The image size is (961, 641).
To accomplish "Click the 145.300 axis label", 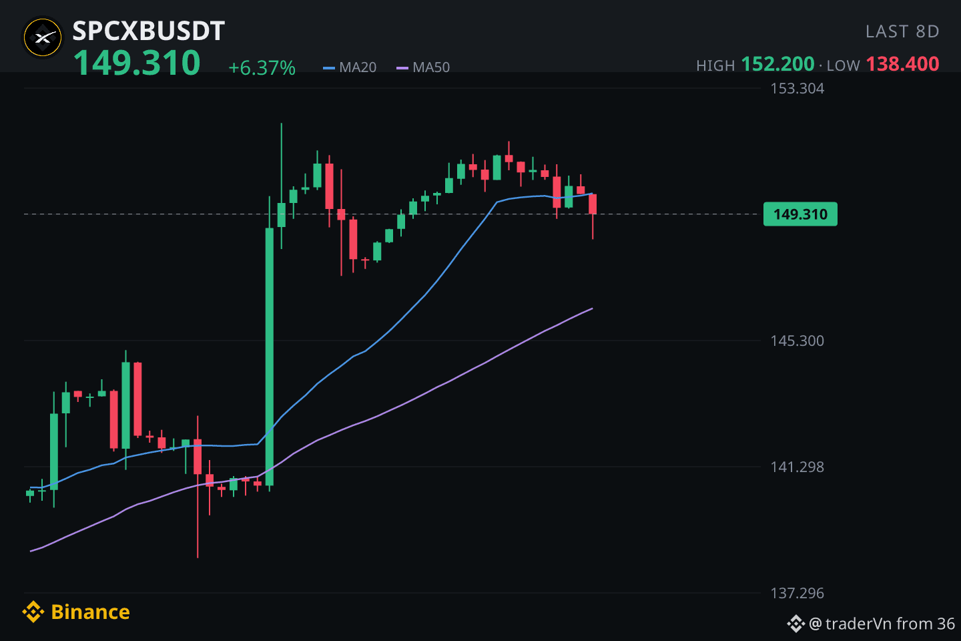I will click(797, 341).
